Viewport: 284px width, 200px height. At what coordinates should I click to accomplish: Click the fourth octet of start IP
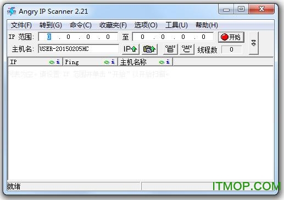coord(108,37)
